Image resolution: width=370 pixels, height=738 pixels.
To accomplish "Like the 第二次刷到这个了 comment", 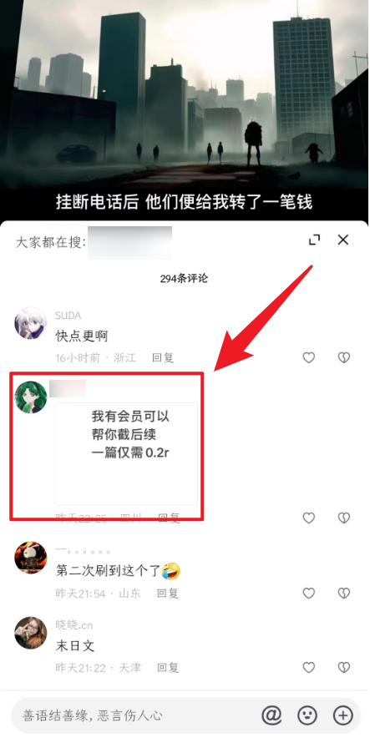I will [308, 593].
